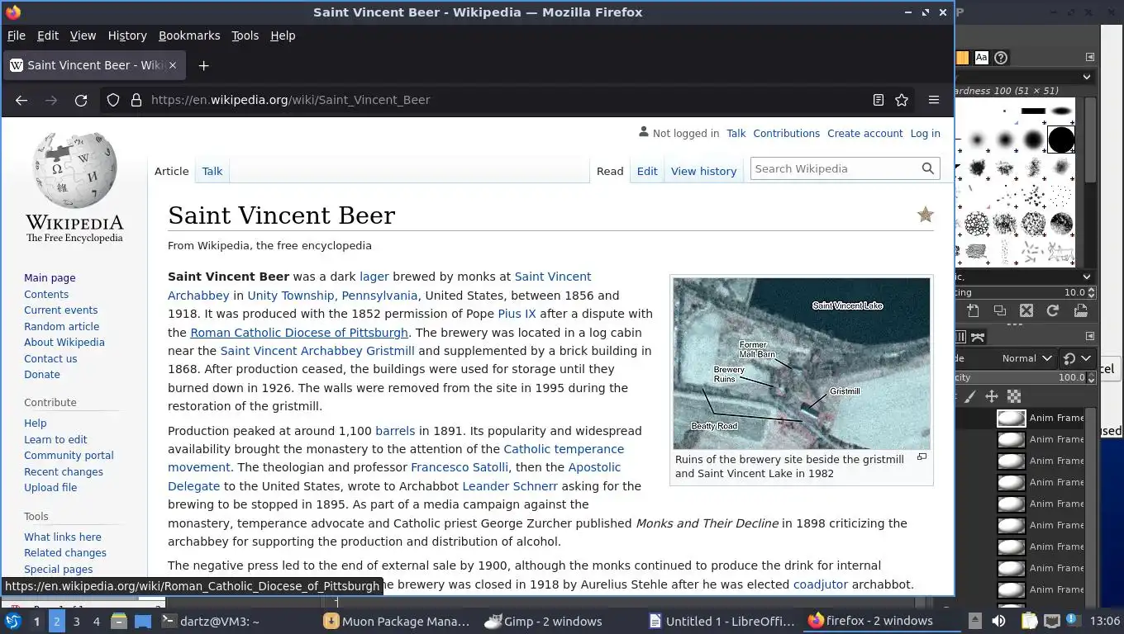Switch to the Wikipedia Talk tab
This screenshot has width=1124, height=634.
point(212,171)
